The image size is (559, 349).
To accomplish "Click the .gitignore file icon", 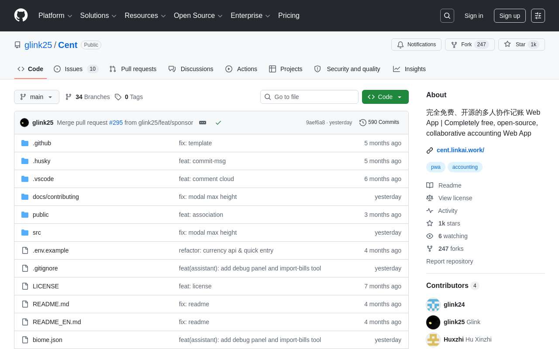I will [25, 268].
